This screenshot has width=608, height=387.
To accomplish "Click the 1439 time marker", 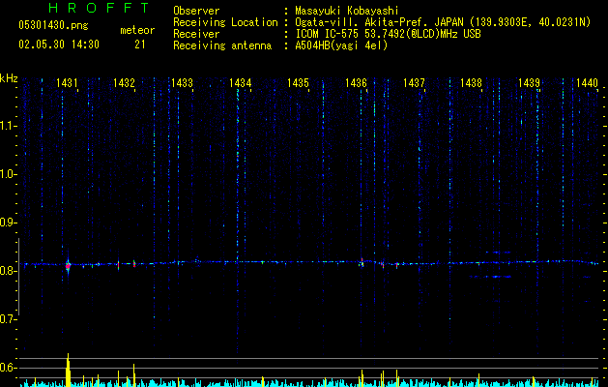I will [x=529, y=82].
